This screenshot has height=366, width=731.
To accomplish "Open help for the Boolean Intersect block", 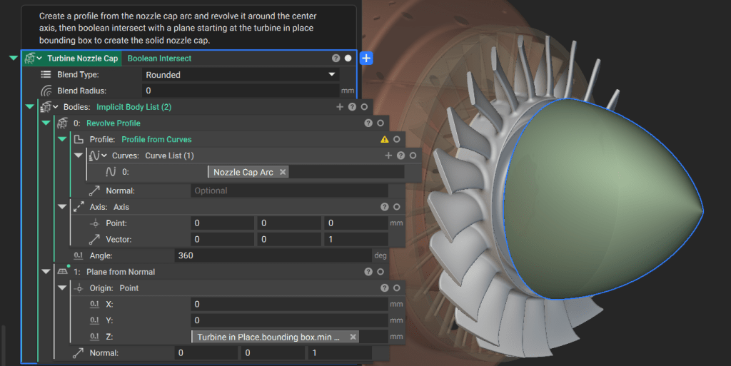I will coord(336,59).
